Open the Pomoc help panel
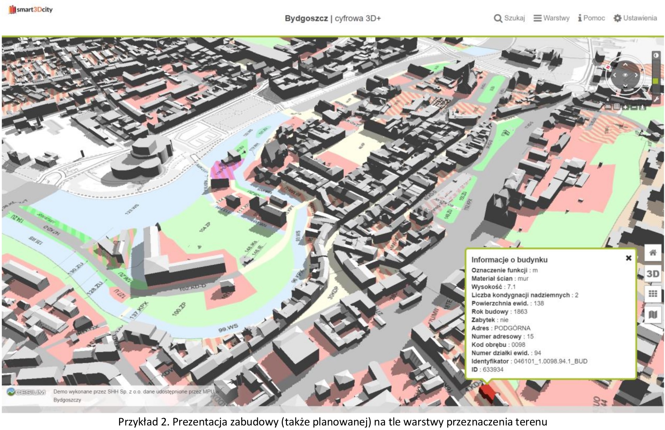 (591, 18)
